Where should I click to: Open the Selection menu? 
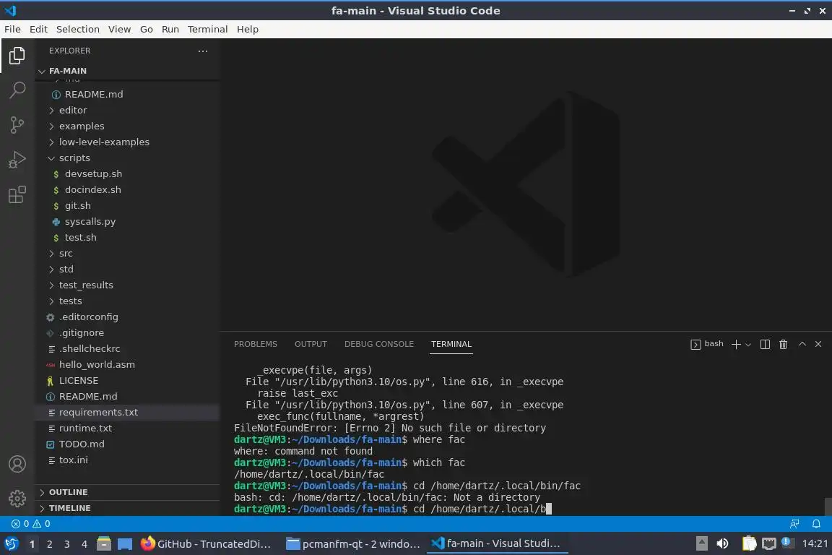click(77, 29)
